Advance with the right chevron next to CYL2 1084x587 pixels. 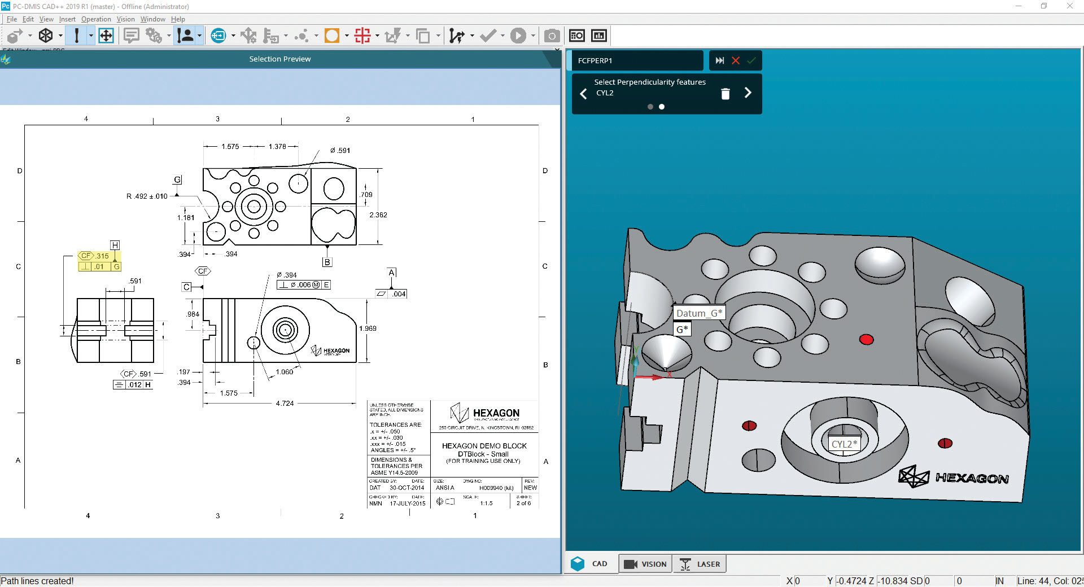pyautogui.click(x=748, y=93)
